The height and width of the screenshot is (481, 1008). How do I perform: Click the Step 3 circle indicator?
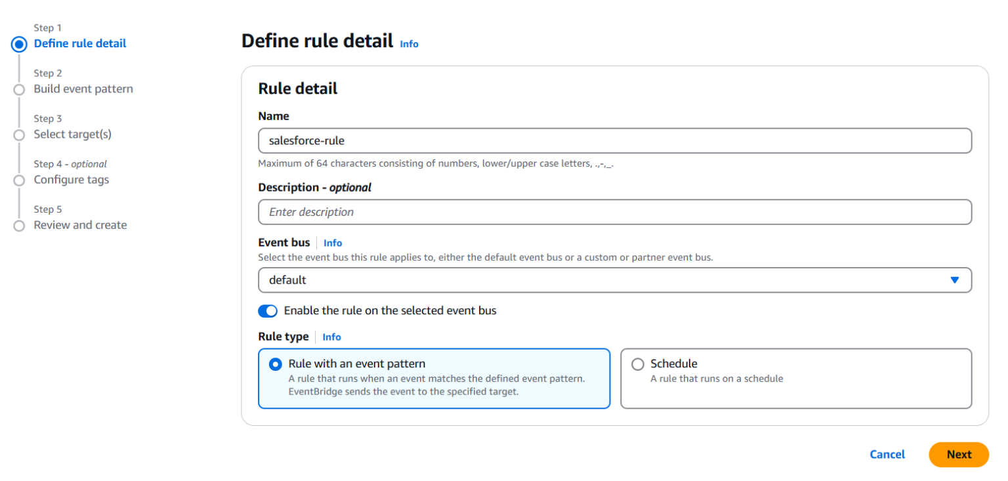pos(20,135)
